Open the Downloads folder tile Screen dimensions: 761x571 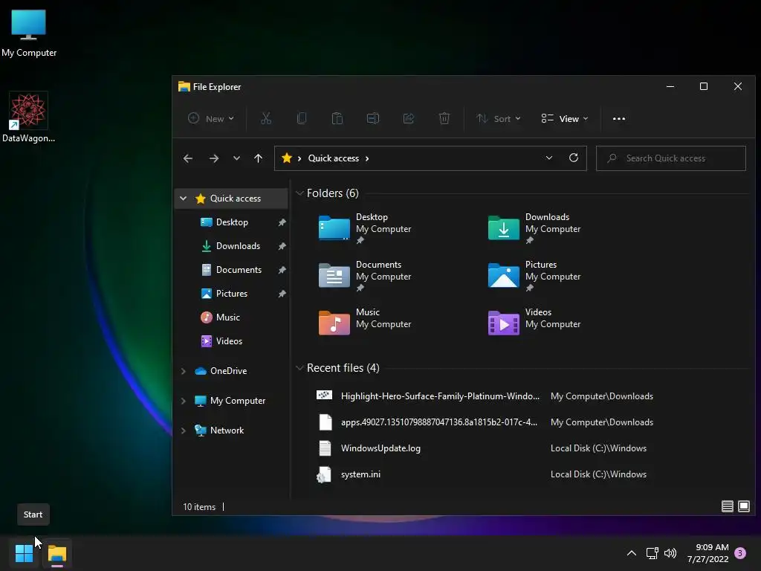(x=534, y=228)
